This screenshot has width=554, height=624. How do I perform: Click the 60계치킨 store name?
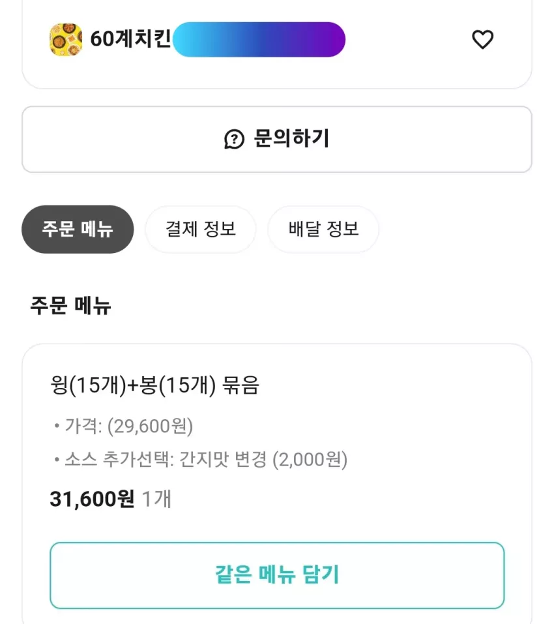(x=130, y=39)
